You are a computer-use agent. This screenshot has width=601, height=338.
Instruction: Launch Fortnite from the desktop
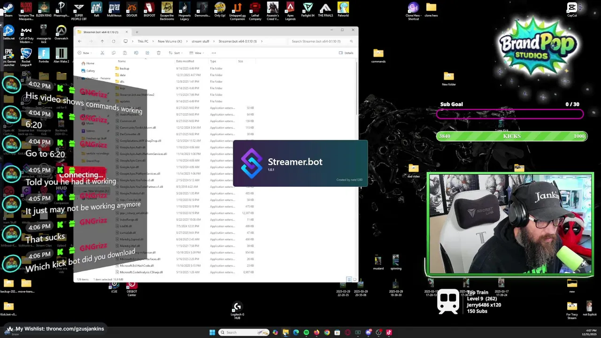tap(44, 55)
